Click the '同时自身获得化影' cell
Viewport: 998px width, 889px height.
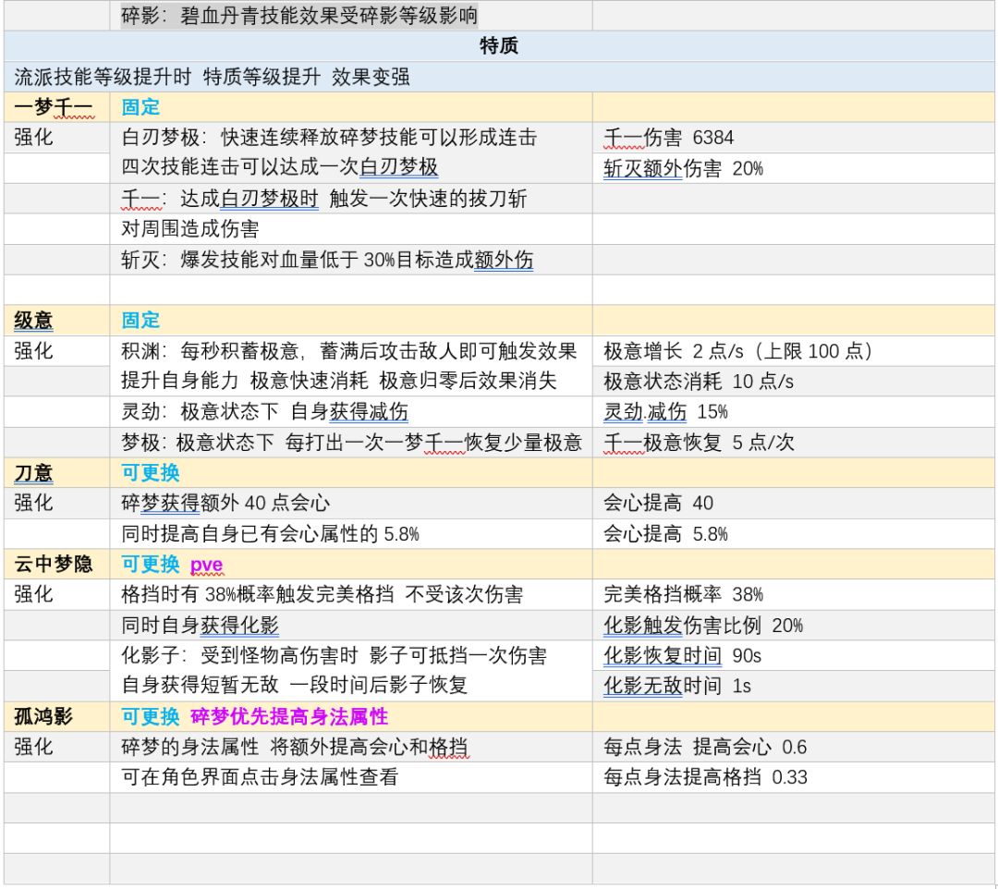pyautogui.click(x=351, y=625)
